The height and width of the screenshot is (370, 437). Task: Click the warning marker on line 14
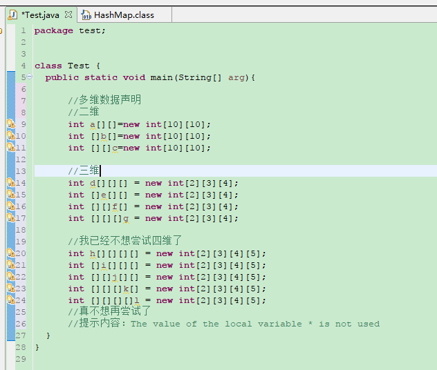(11, 182)
